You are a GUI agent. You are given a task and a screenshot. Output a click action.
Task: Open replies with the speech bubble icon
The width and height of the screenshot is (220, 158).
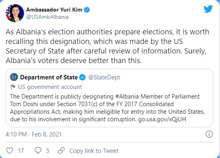click(38, 150)
